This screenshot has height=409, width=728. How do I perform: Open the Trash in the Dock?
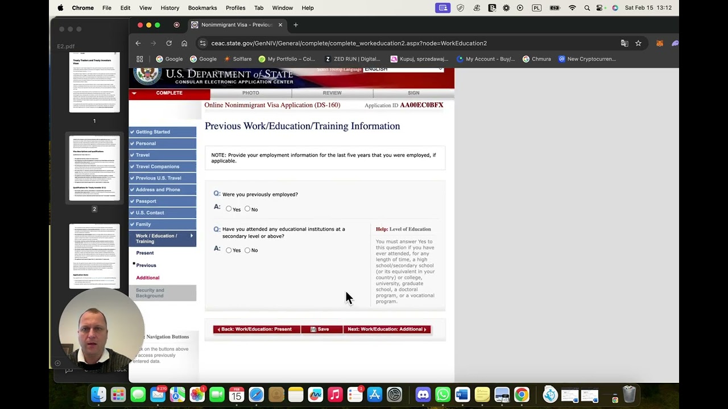coord(629,394)
